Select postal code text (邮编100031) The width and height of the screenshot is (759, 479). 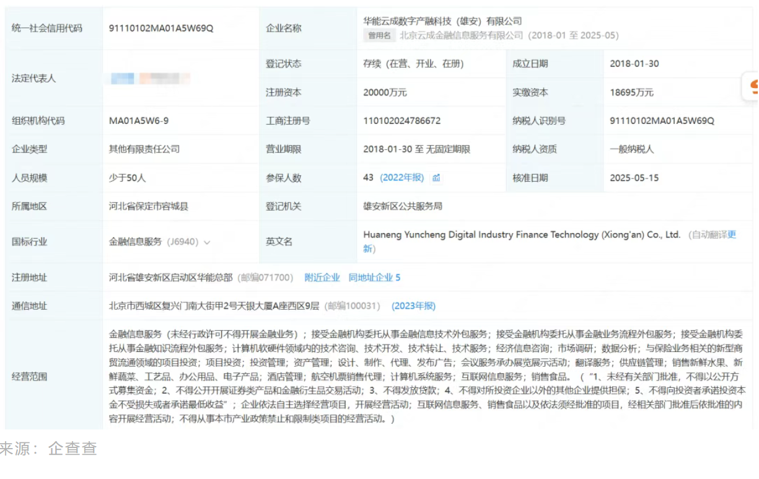[x=353, y=305]
